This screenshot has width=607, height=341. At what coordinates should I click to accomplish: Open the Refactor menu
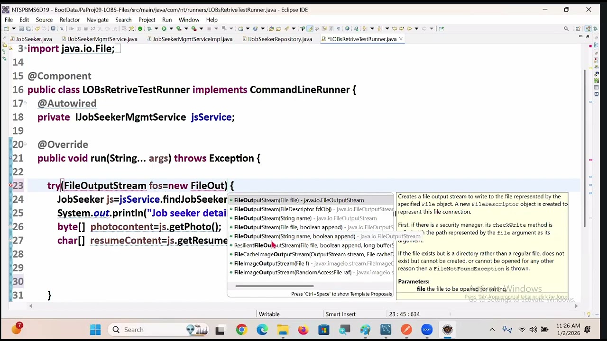(69, 19)
